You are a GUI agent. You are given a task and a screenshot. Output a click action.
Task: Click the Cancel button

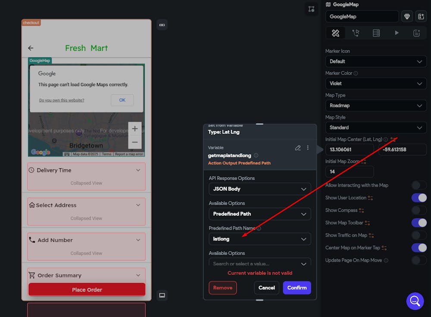click(x=267, y=288)
